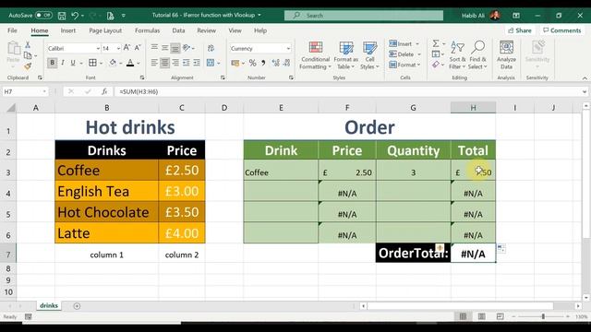Viewport: 591px width, 332px height.
Task: Open Cell Styles dropdown
Action: coord(369,55)
